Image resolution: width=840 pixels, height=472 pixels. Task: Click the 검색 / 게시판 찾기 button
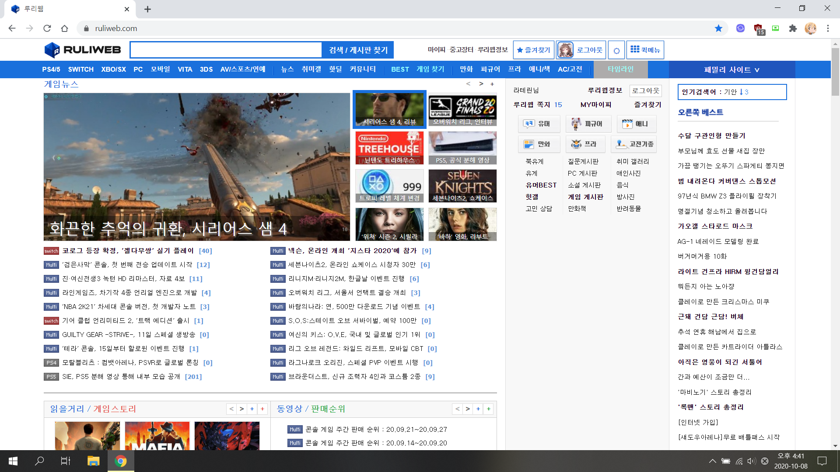358,50
